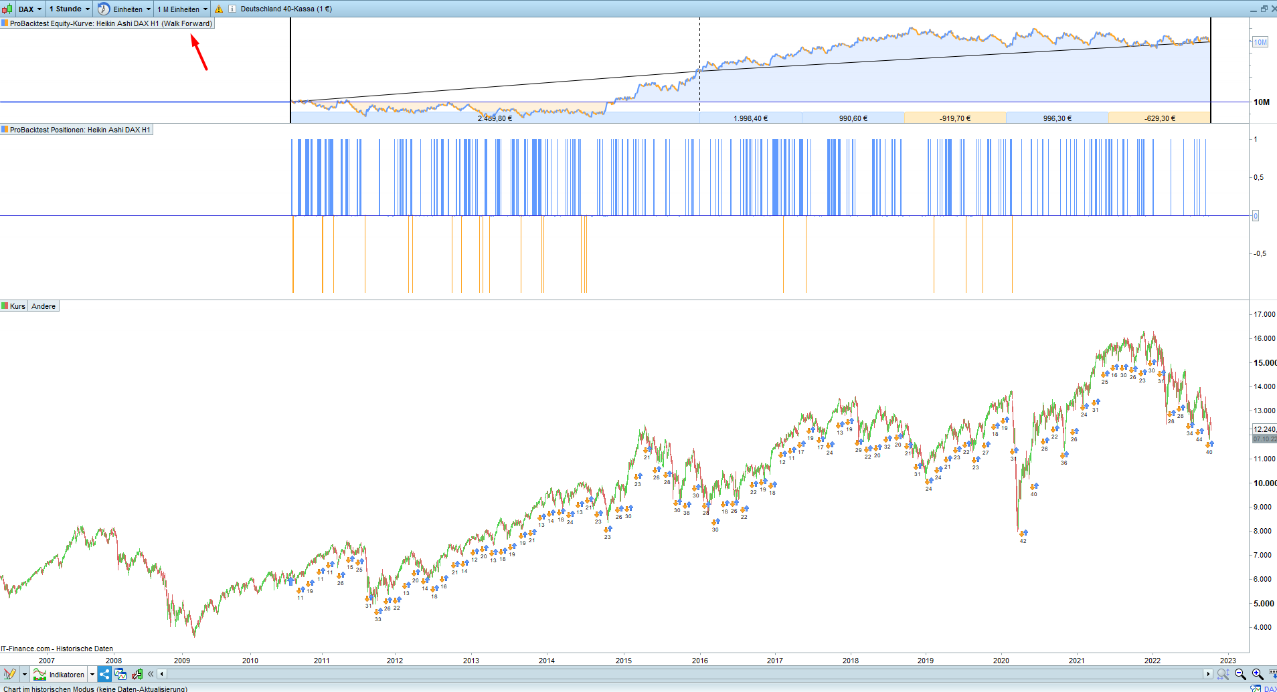1277x692 pixels.
Task: Click the 2020 label on the time axis
Action: coord(1001,661)
